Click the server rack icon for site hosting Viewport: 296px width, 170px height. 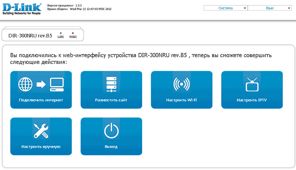pos(111,84)
